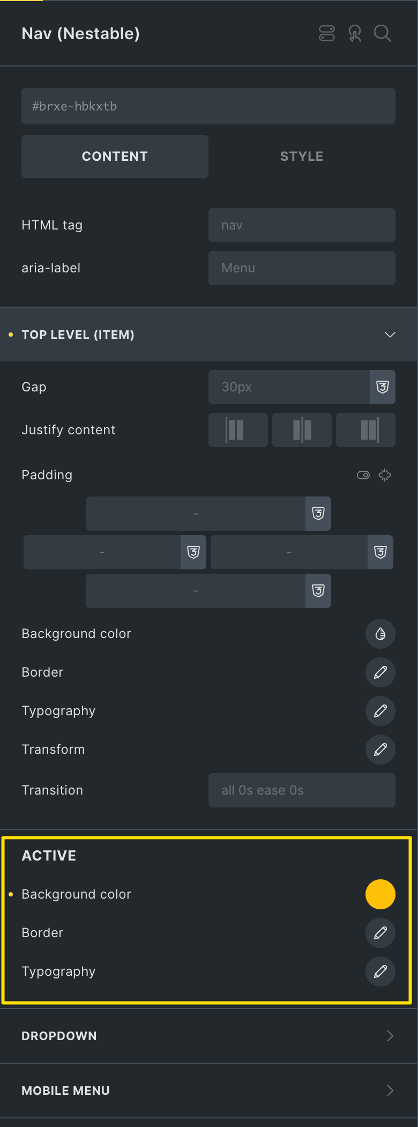Open Transform edit pencil icon

point(380,750)
